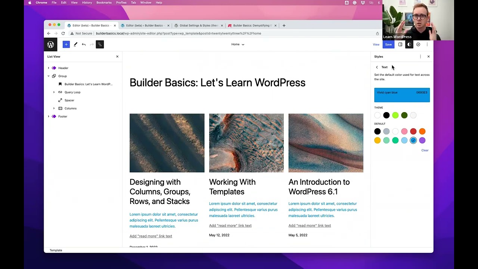Select the Footer template part icon

pyautogui.click(x=54, y=117)
